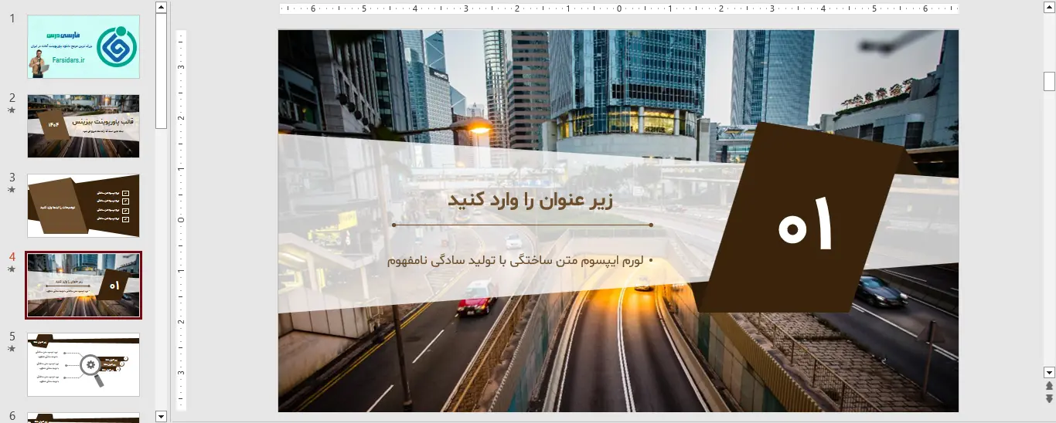Go to previous slide using double-up arrow
The height and width of the screenshot is (423, 1056).
[1049, 385]
